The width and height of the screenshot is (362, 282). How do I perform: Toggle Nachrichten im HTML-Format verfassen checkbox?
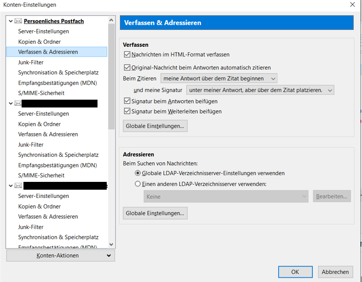127,55
